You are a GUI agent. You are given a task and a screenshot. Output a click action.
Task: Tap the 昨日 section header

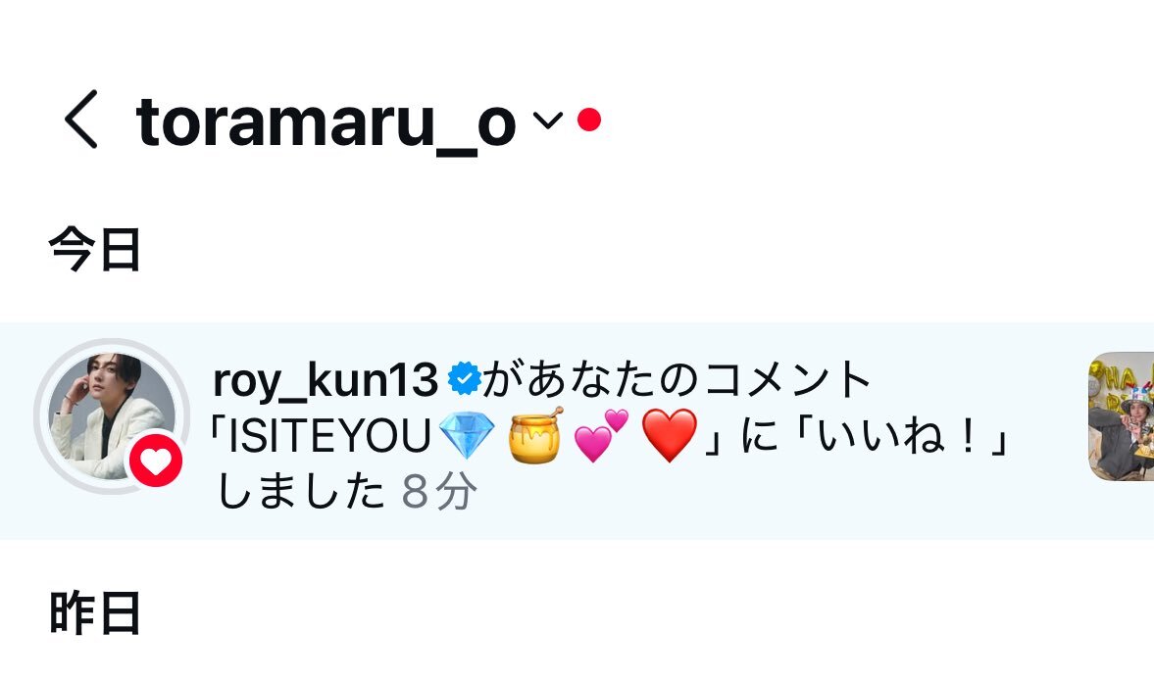point(94,613)
